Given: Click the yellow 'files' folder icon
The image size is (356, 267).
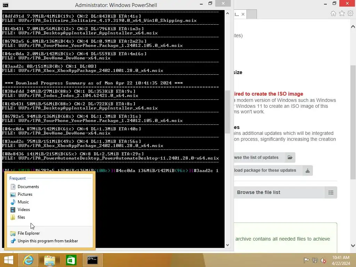Looking at the screenshot, I should pos(13,217).
